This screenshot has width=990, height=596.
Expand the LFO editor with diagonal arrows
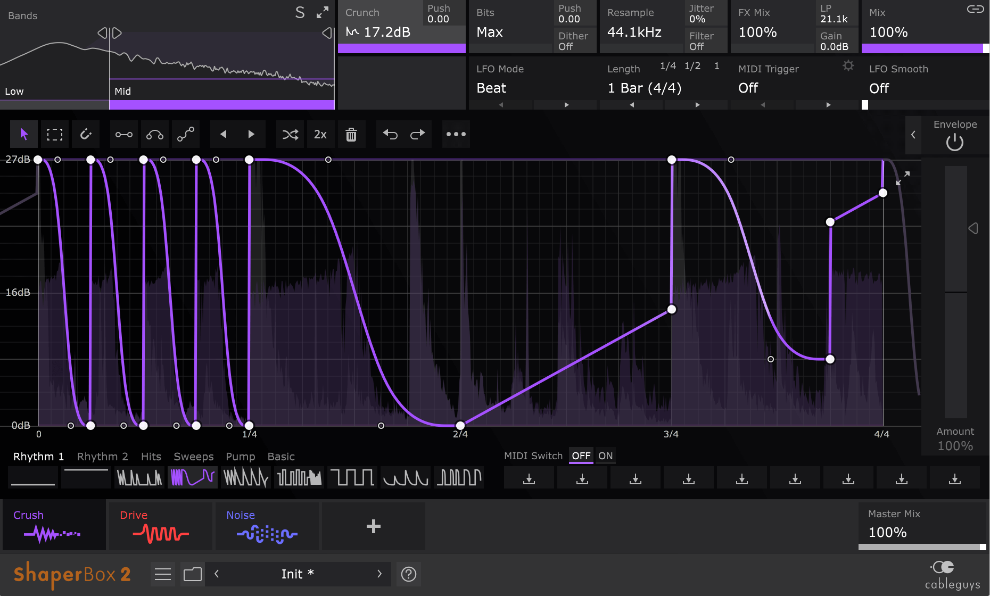pos(903,178)
